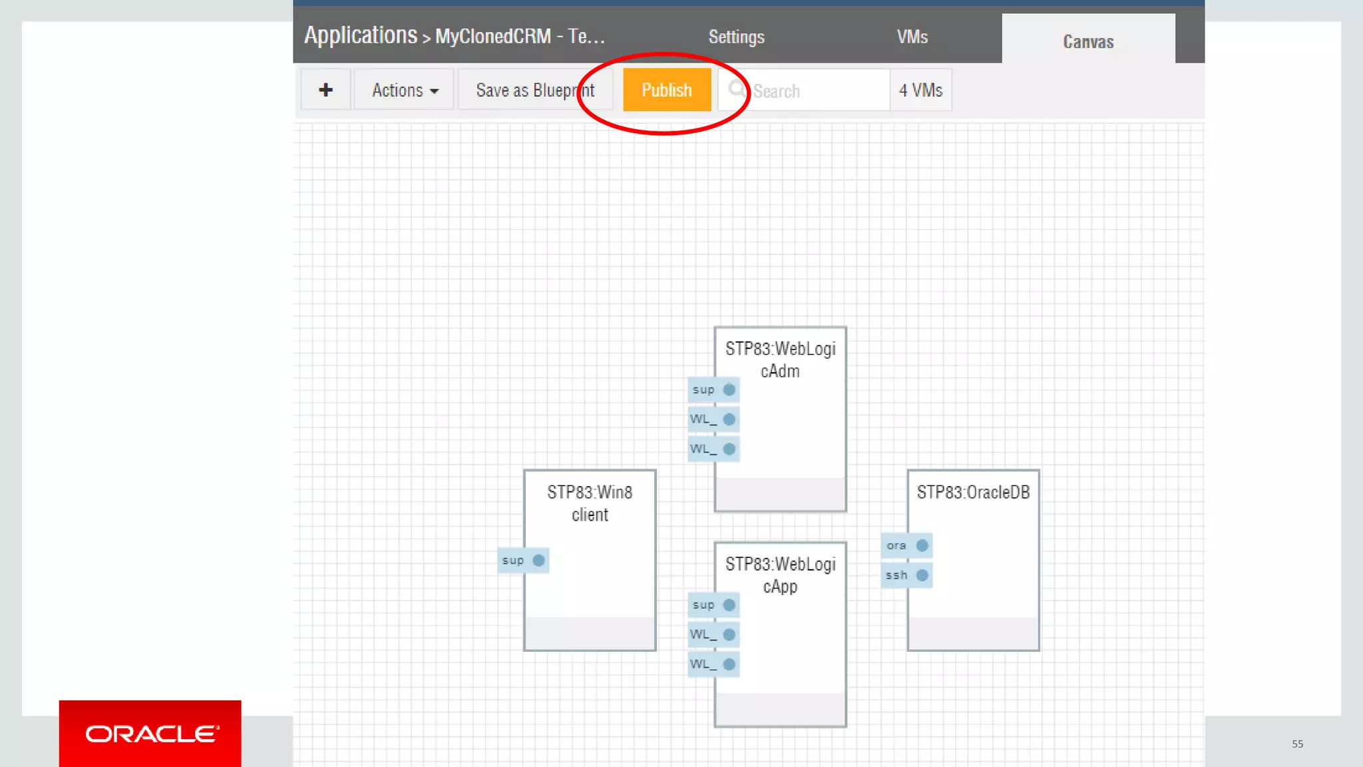Switch to the Settings tab

[x=736, y=37]
